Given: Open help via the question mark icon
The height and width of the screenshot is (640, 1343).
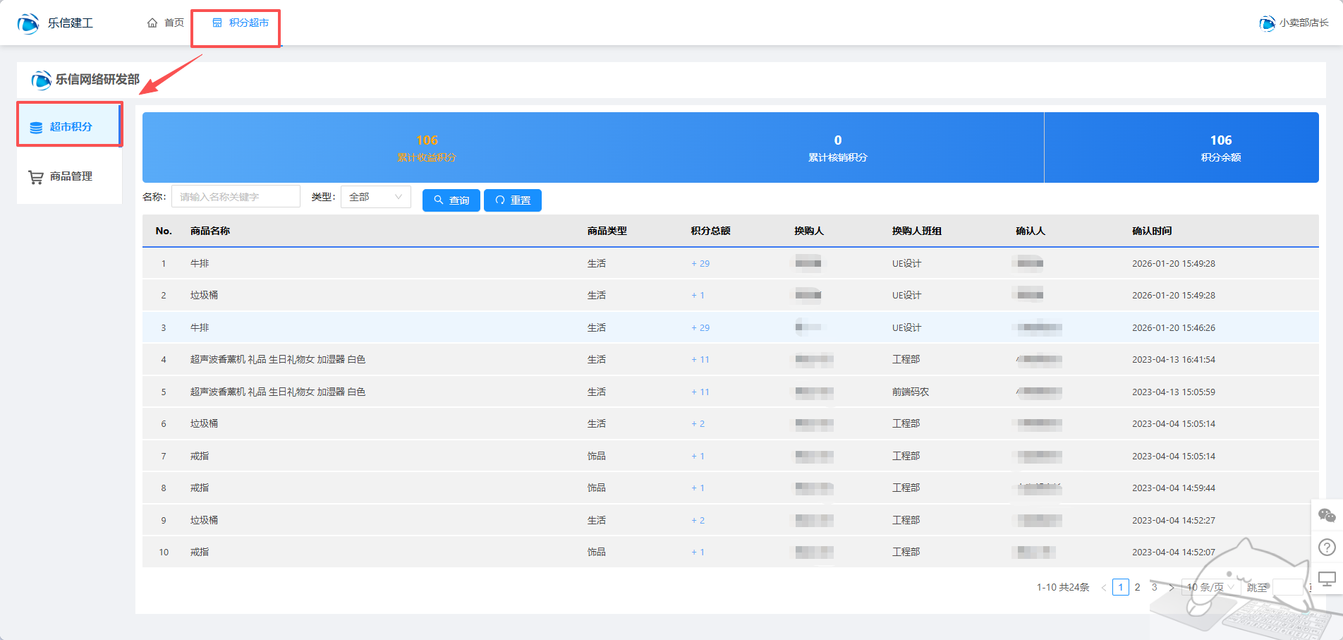Looking at the screenshot, I should point(1327,547).
